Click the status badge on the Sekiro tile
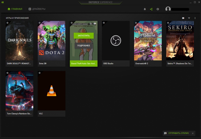The image size is (201, 139). (168, 23)
